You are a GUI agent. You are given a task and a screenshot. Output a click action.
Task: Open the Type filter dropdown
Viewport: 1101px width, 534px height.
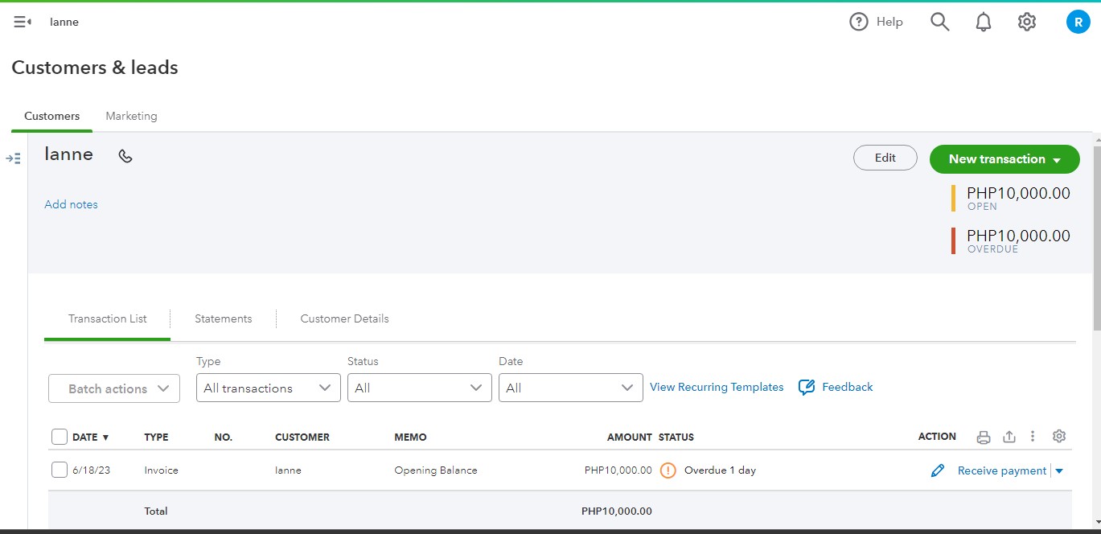[x=268, y=388]
